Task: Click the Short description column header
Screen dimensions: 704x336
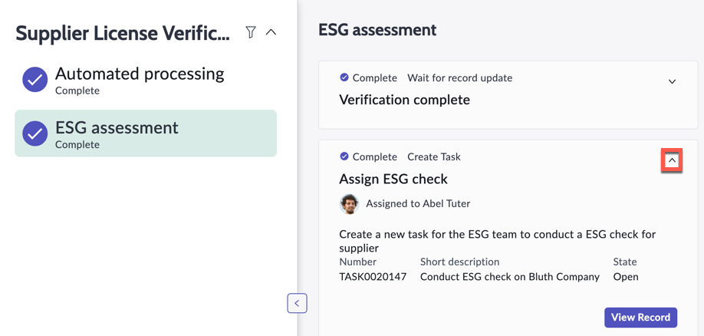Action: [x=459, y=262]
